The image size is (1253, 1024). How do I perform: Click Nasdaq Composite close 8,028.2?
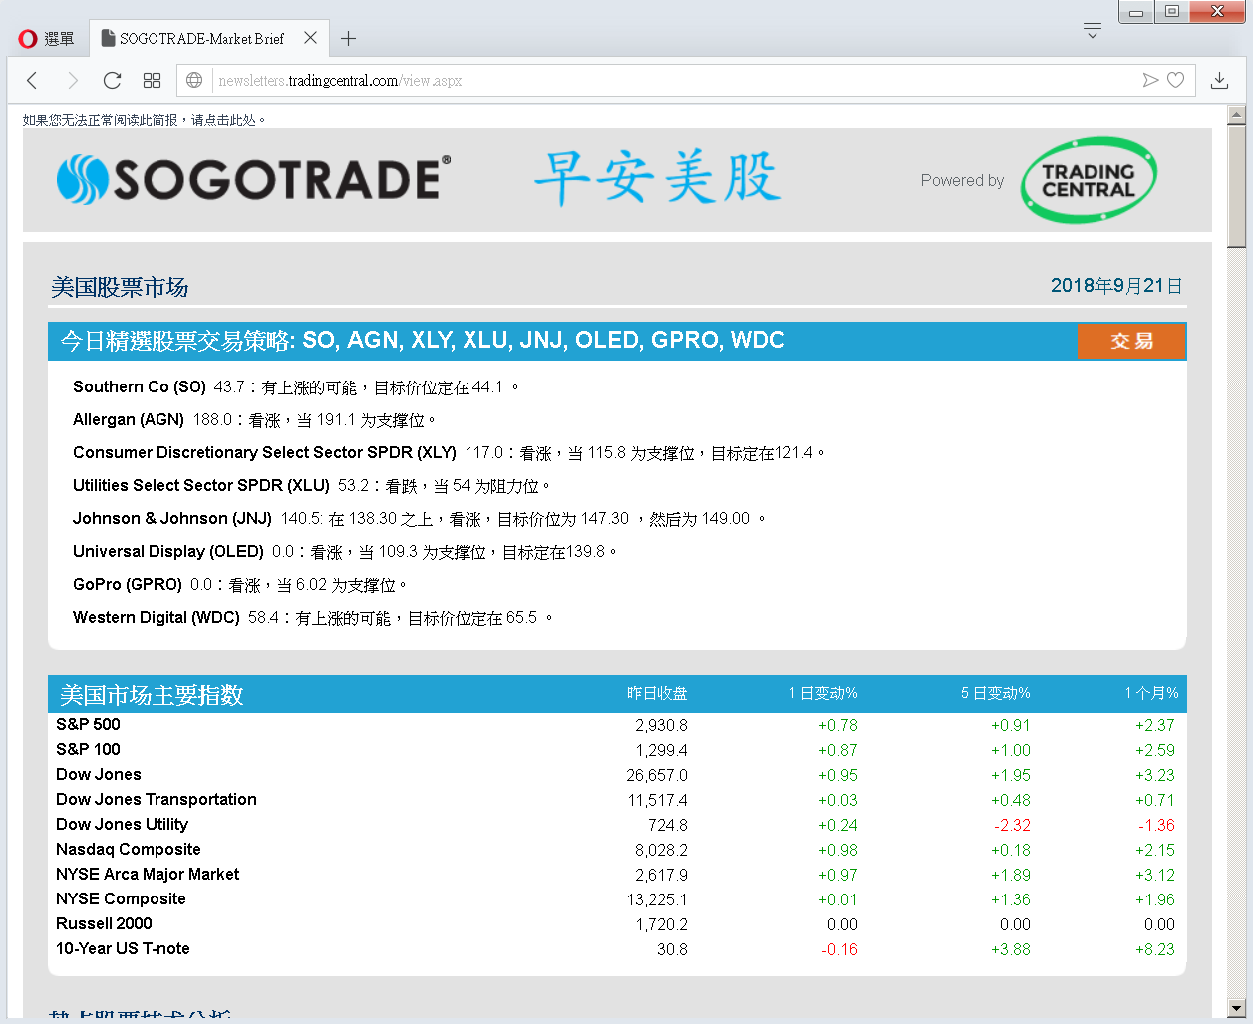661,850
